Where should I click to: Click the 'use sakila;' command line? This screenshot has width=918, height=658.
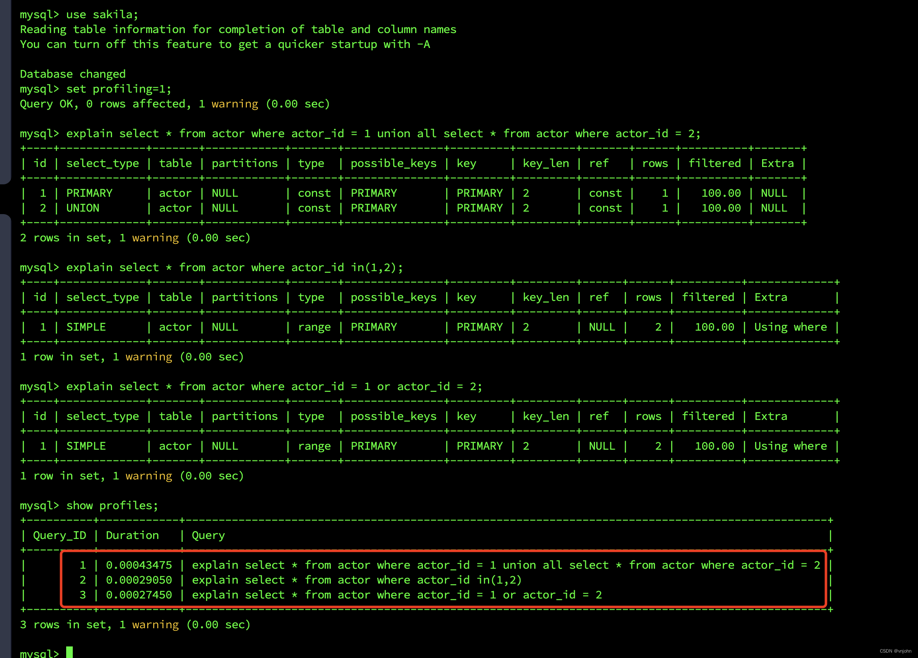(x=79, y=14)
